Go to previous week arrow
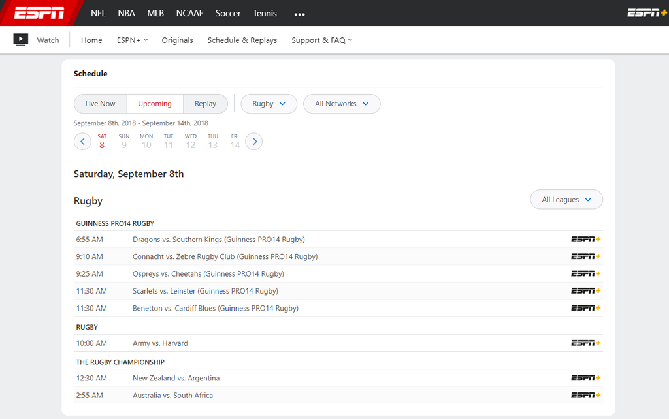Screen dimensions: 669x419 82,142
